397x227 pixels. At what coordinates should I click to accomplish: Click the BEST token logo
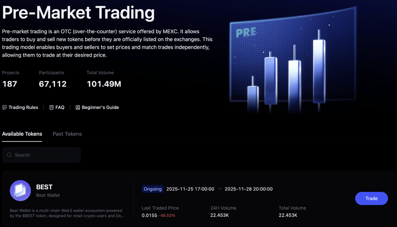[x=20, y=191]
